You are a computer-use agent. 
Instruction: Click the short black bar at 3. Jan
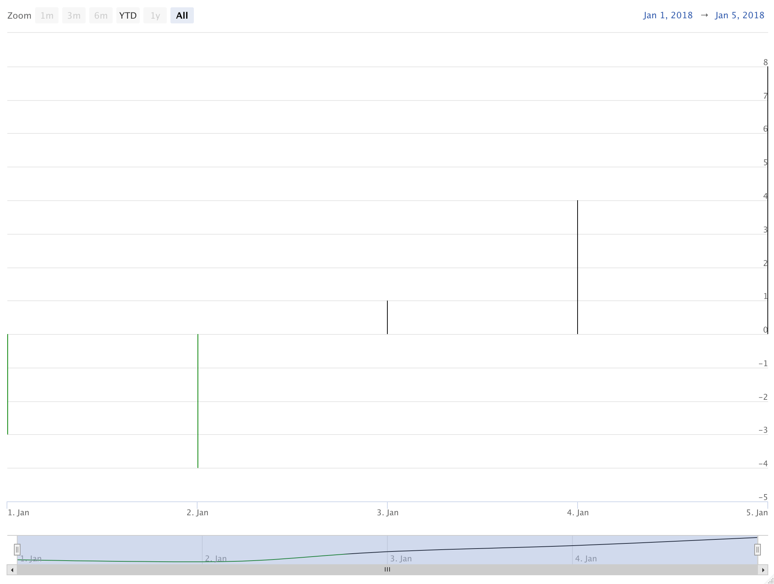point(387,317)
